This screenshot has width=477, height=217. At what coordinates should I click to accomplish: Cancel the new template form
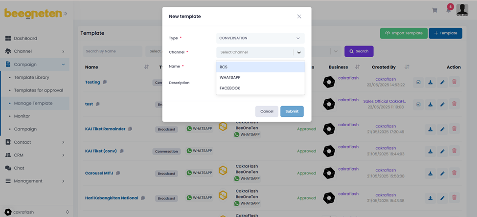(267, 111)
